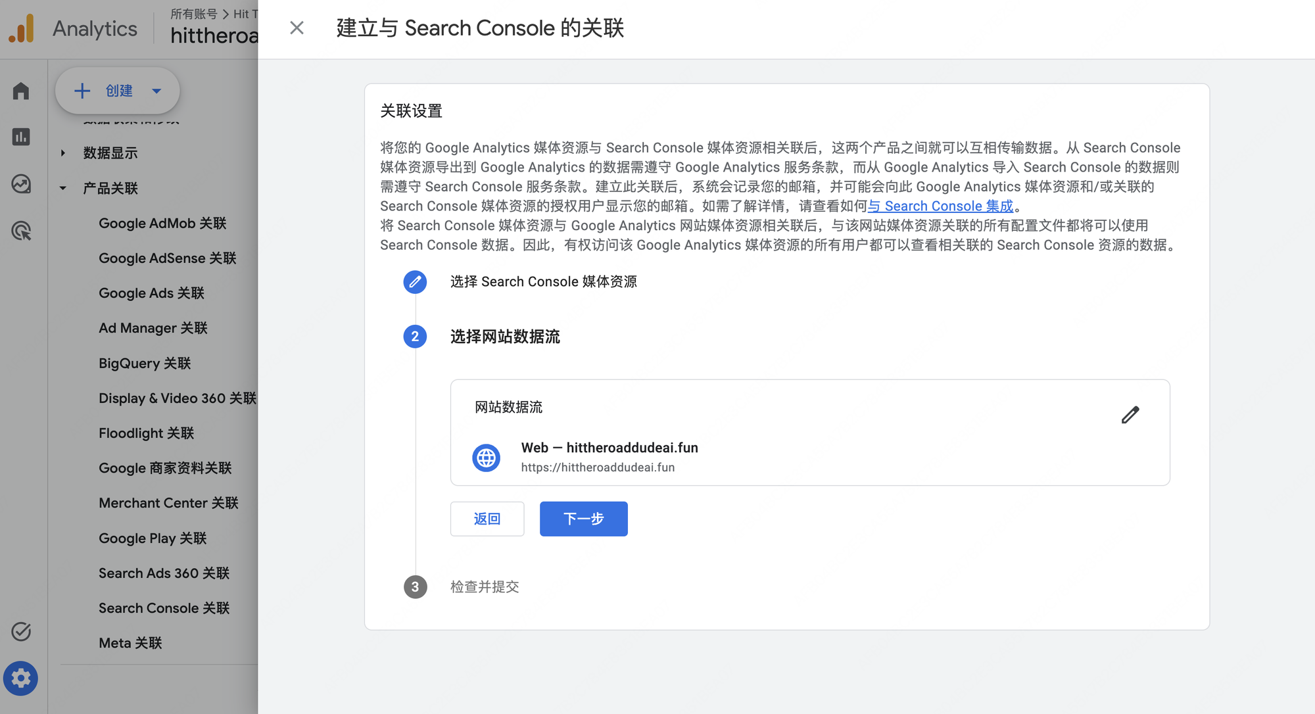
Task: Open the Home icon in sidebar
Action: (x=21, y=91)
